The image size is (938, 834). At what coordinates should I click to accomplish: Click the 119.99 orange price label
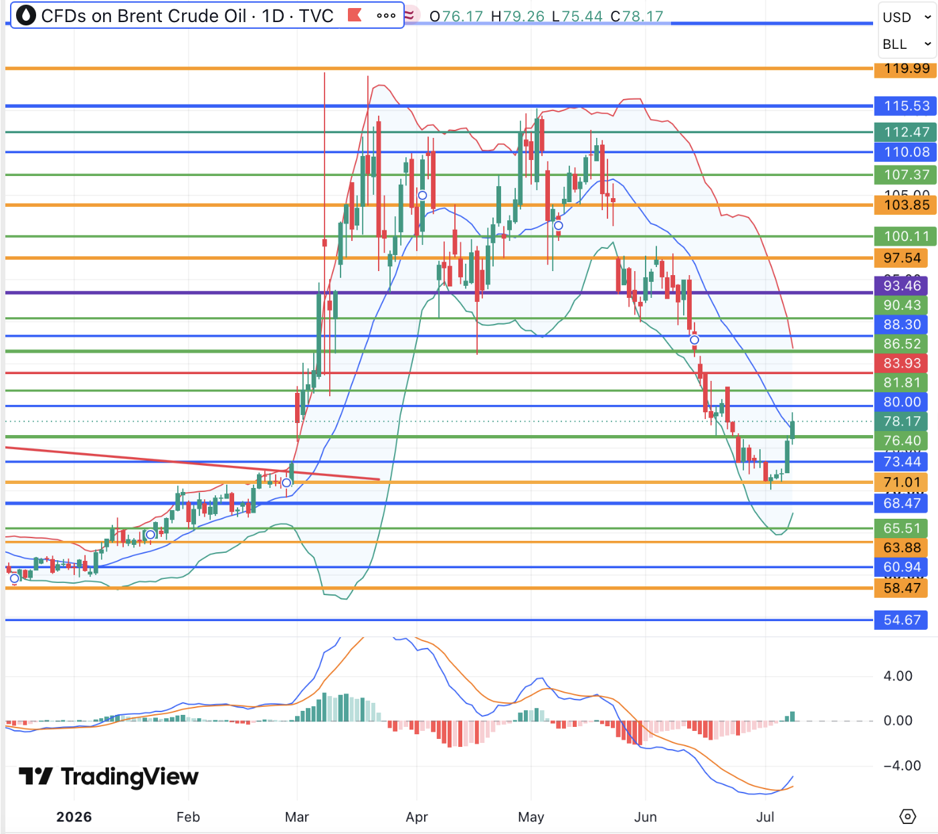(x=906, y=68)
